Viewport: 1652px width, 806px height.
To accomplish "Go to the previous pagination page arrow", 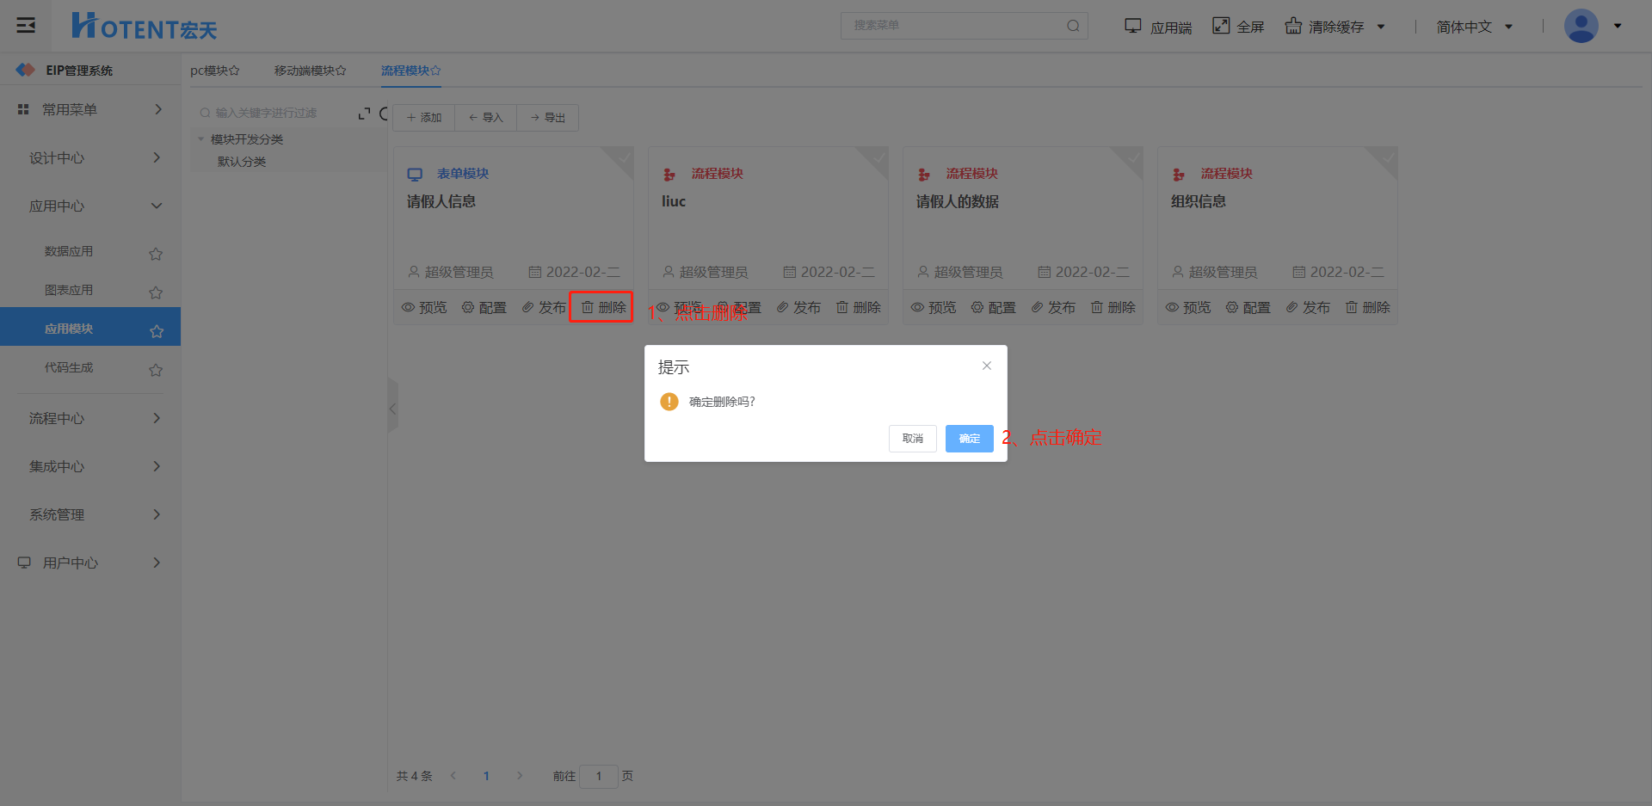I will [x=453, y=776].
